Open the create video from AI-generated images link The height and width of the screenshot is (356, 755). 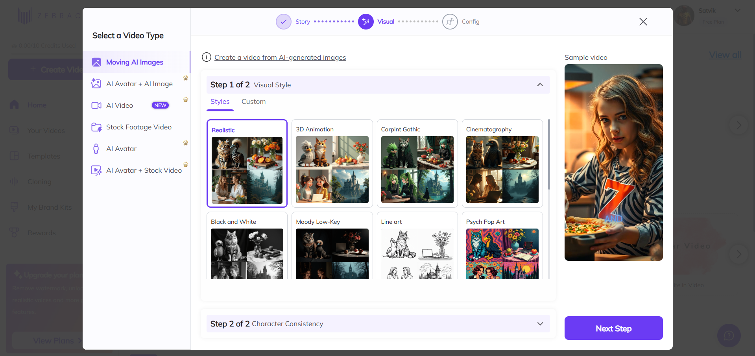280,57
